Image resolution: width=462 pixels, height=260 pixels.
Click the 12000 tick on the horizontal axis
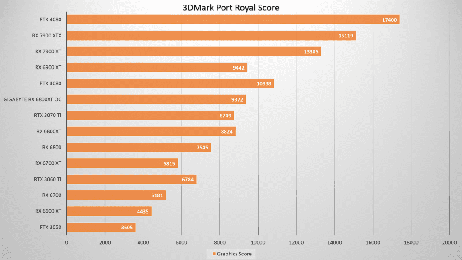click(296, 242)
